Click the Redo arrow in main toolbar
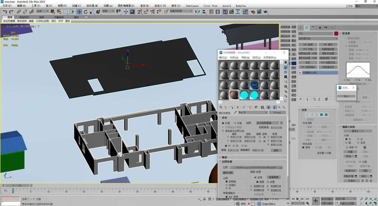The image size is (378, 206). pos(11,12)
